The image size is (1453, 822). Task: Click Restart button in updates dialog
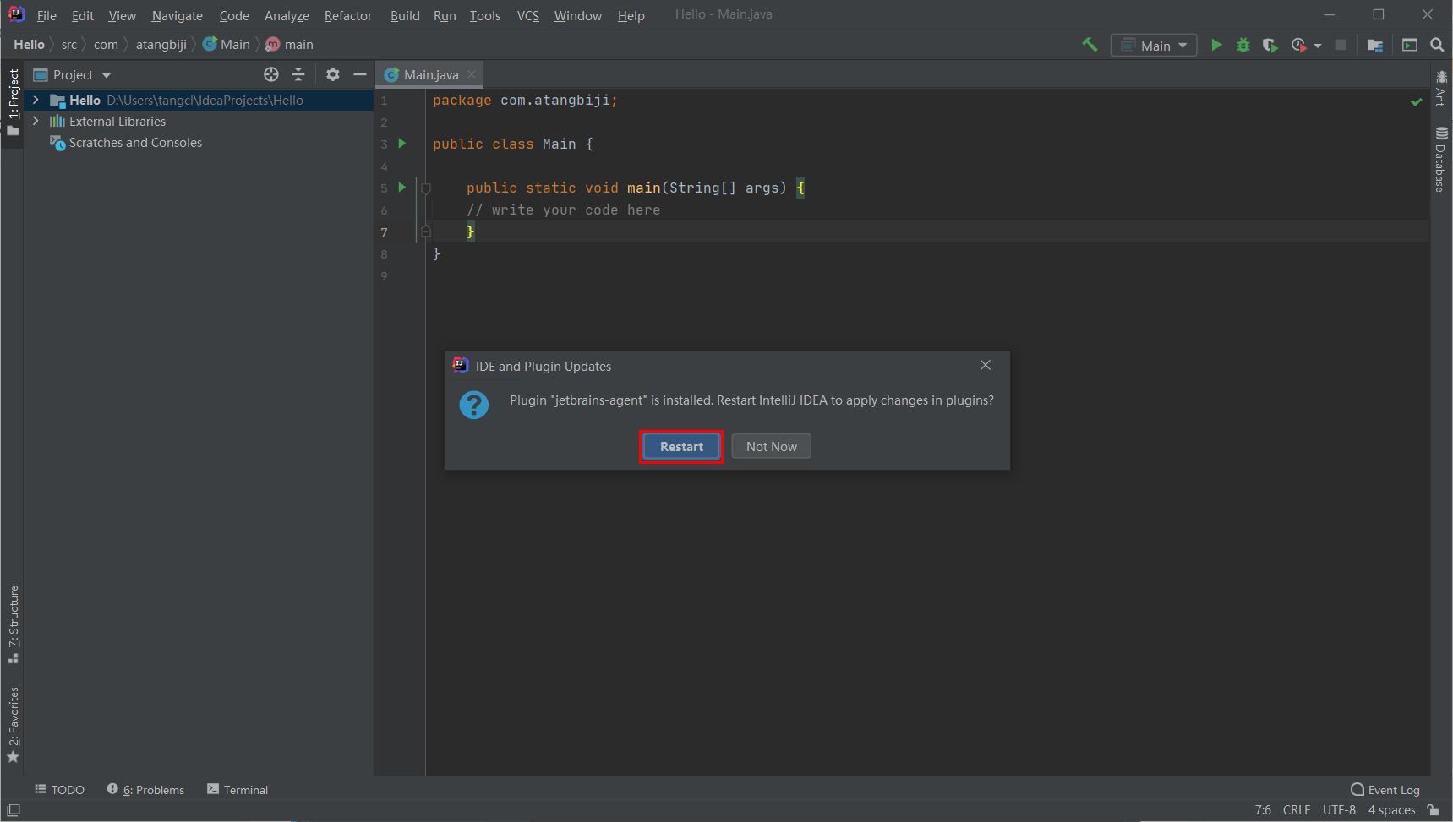point(681,446)
